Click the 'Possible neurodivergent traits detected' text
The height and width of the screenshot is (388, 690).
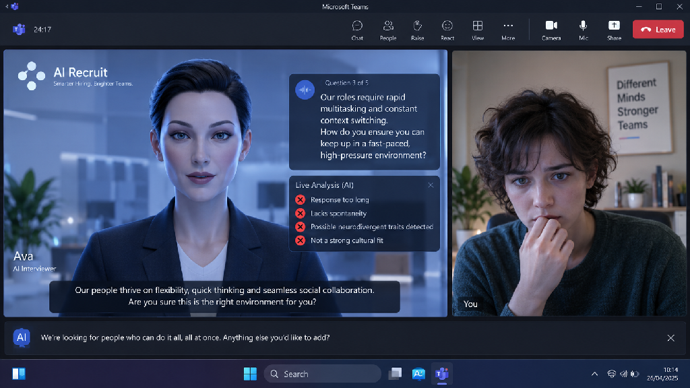tap(372, 226)
